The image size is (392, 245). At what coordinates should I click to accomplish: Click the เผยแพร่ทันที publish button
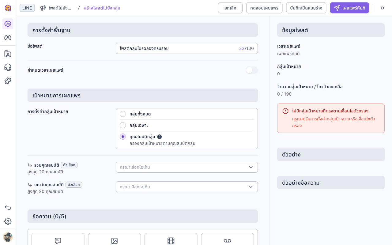point(349,8)
